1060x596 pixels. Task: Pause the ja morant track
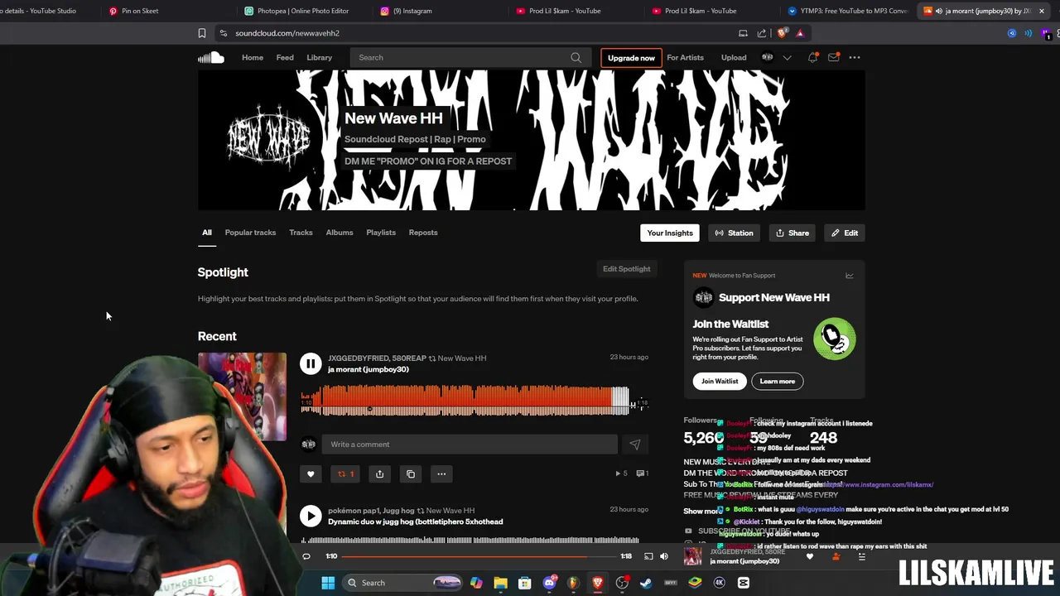coord(311,363)
